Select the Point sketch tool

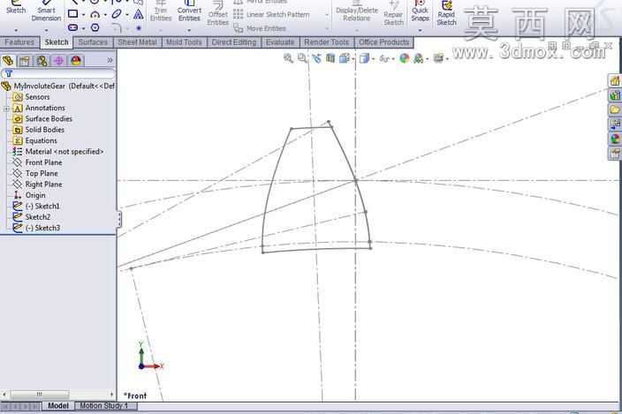pos(139,28)
